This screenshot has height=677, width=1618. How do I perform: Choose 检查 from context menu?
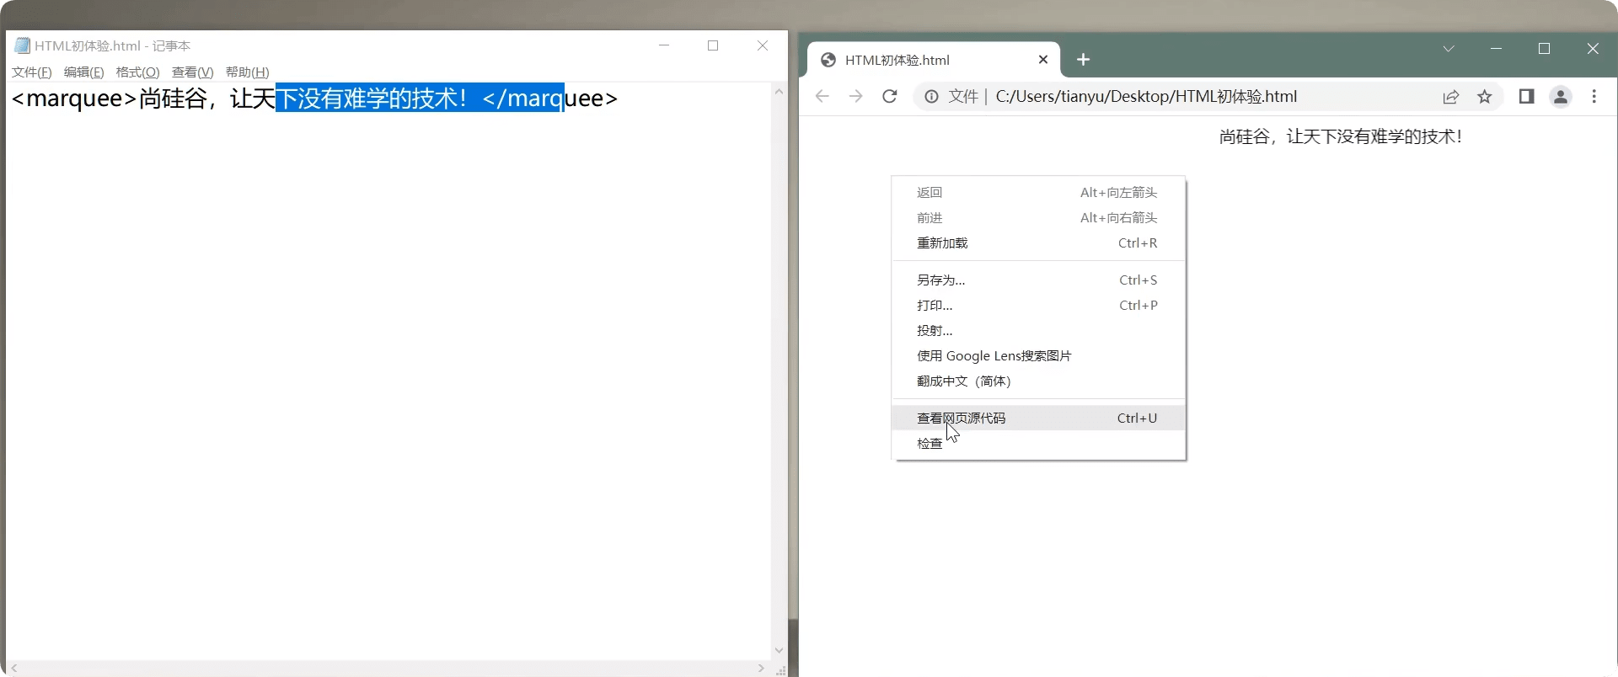[x=930, y=444]
